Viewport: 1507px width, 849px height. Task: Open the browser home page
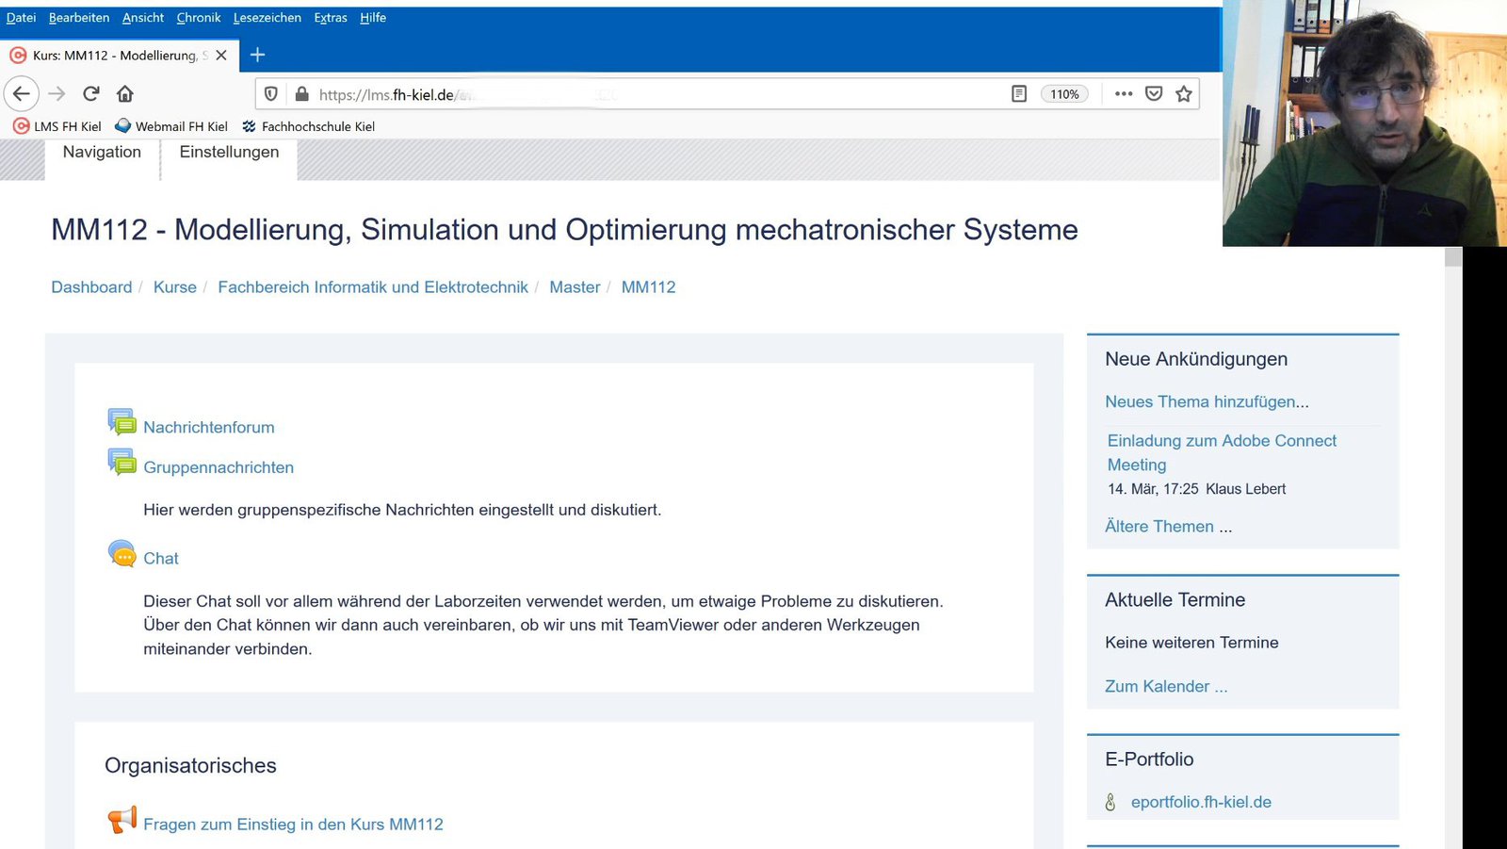[x=125, y=93]
